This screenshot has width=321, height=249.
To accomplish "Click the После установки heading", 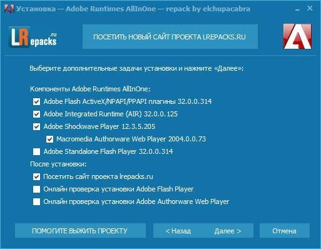I will [58, 164].
